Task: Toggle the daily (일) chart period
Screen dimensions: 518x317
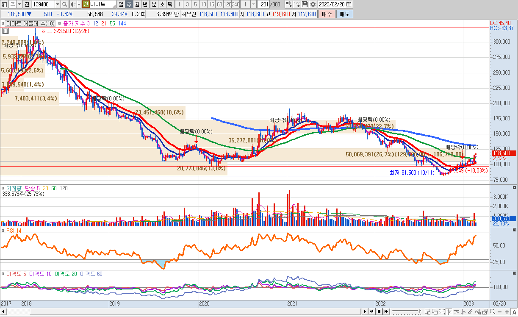Action: coord(121,4)
